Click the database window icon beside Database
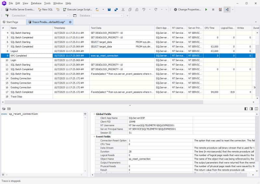 pyautogui.click(x=75, y=16)
